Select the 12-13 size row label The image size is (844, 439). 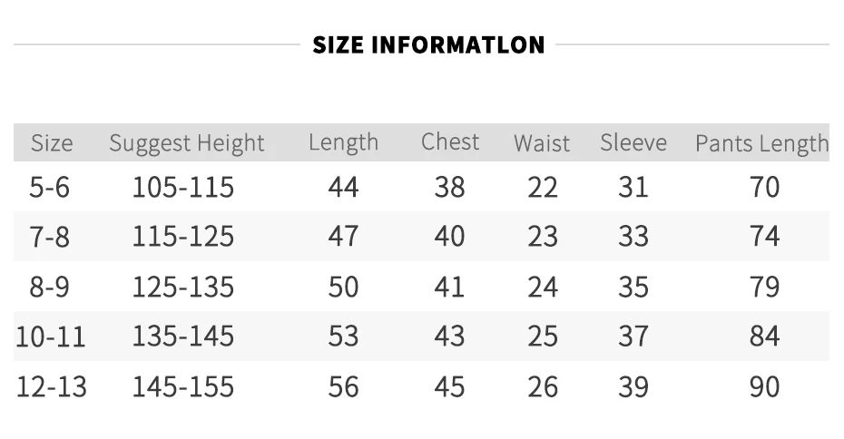(x=52, y=386)
